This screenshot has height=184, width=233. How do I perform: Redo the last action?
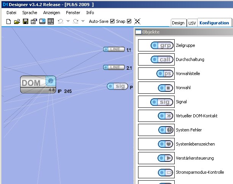click(x=76, y=21)
